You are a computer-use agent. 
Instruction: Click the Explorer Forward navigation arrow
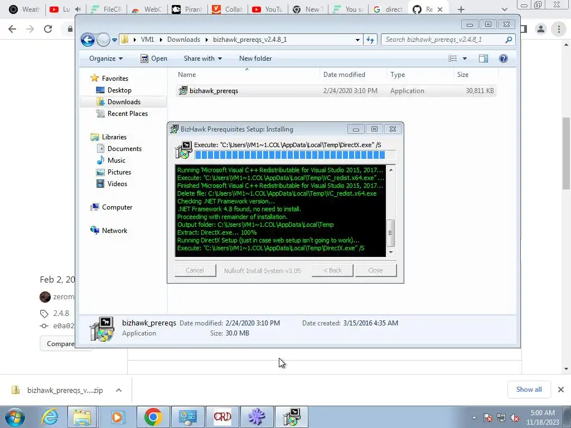point(103,40)
